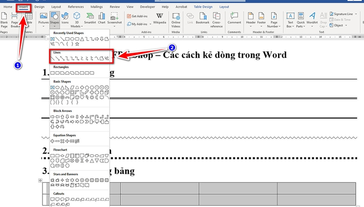Choose the Not Equal equation shape
This screenshot has height=207, width=364.
tap(77, 141)
